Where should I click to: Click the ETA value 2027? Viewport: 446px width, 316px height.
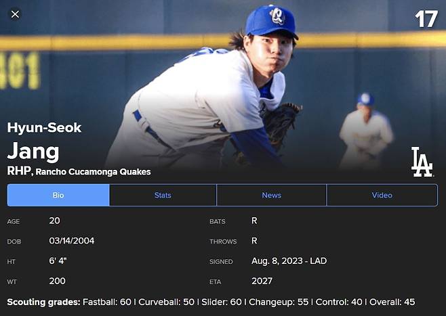click(262, 281)
